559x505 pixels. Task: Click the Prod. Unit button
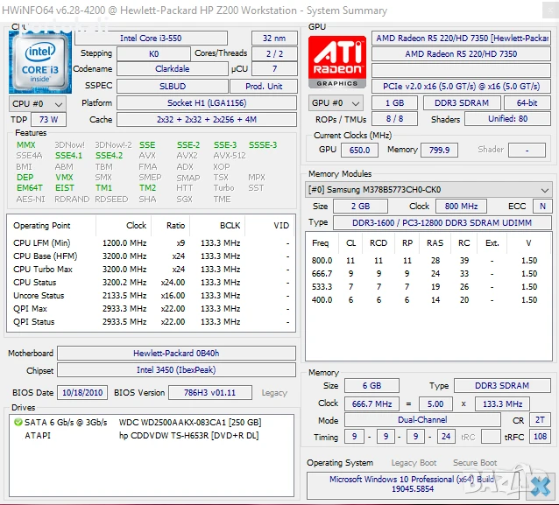(x=264, y=87)
